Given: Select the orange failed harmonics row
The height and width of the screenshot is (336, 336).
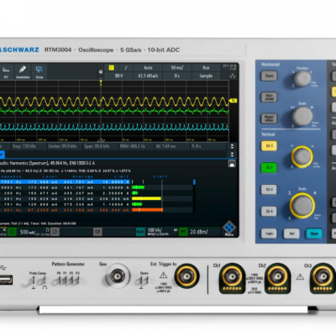Looking at the screenshot, I should click(65, 210).
